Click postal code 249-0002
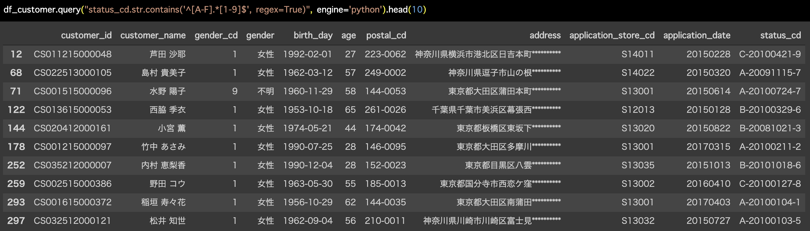This screenshot has height=231, width=810. (385, 73)
